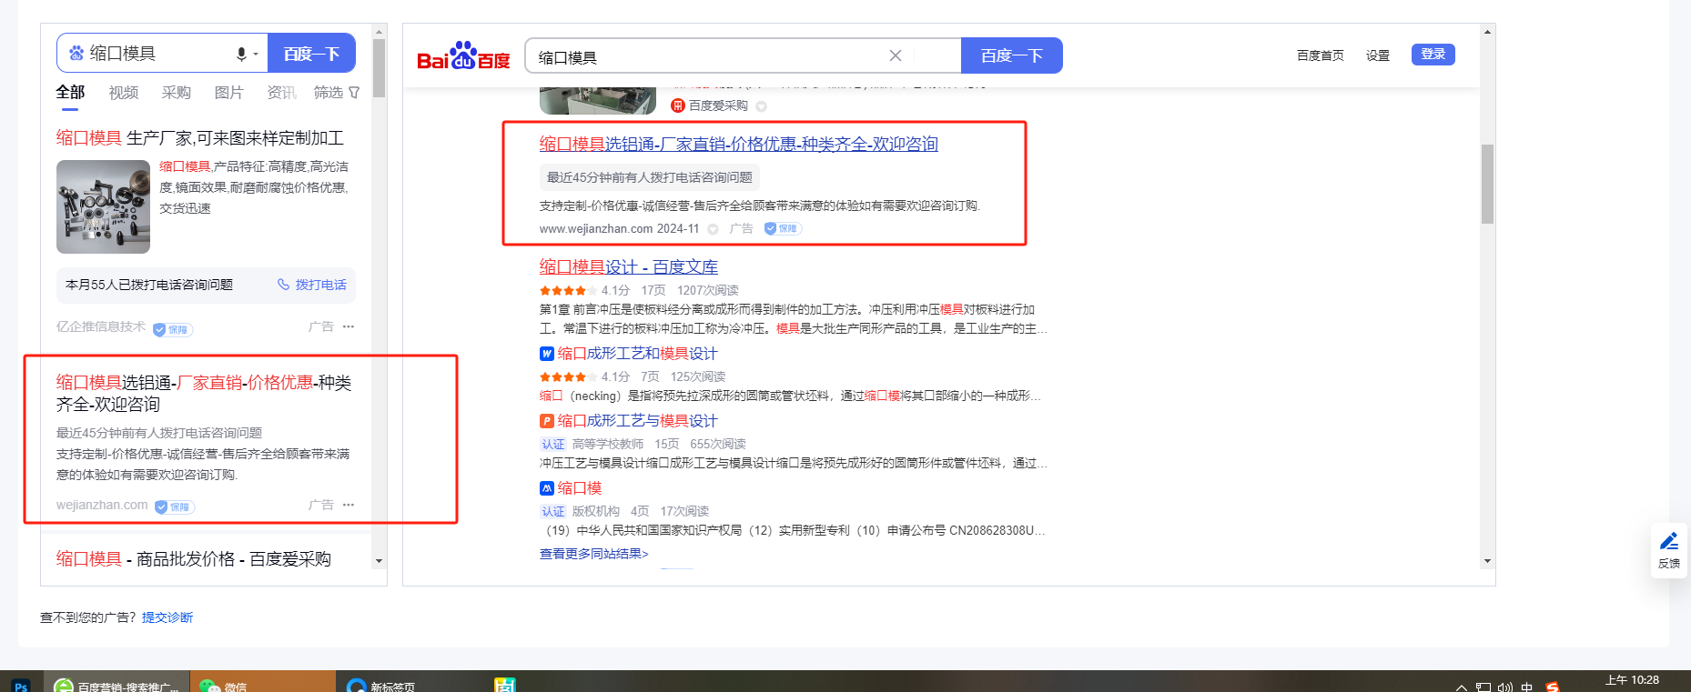The image size is (1691, 692).
Task: Open ad titled 缩口模具 生产厂家,可来图来样定制加工
Action: 200,138
